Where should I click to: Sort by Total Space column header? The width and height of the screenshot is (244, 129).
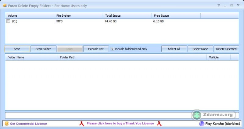click(127, 16)
